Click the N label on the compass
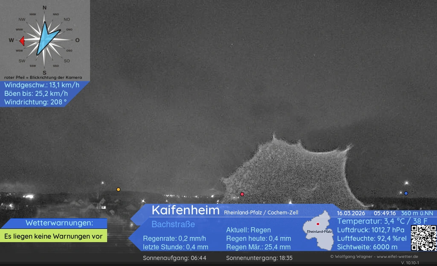The width and height of the screenshot is (437, 266). (44, 8)
